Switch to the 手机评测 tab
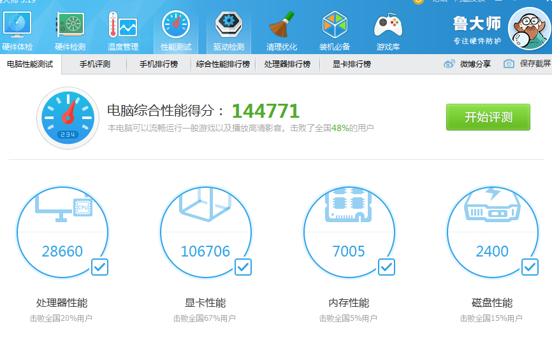Image resolution: width=552 pixels, height=338 pixels. pyautogui.click(x=95, y=64)
